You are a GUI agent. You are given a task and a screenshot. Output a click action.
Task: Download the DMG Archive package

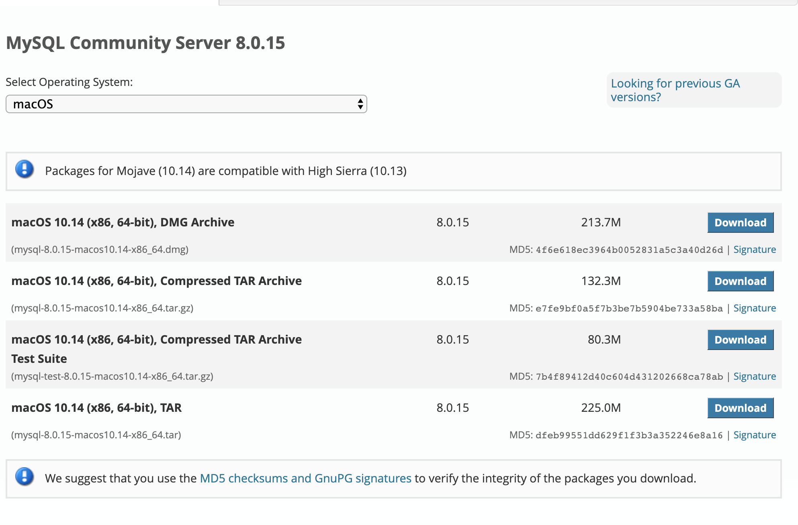coord(740,223)
